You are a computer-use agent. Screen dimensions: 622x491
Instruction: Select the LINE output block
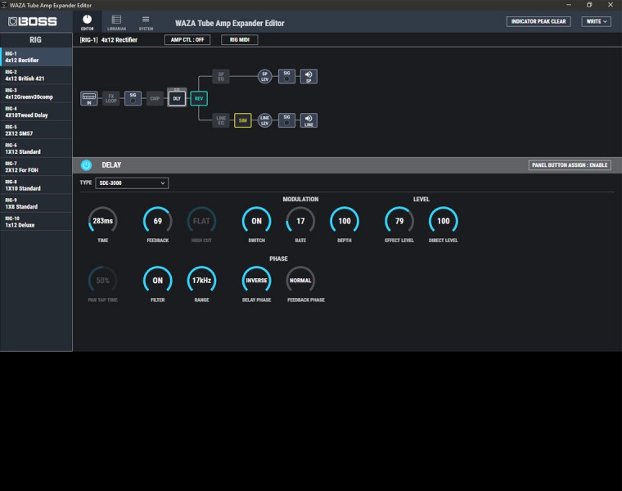(x=309, y=120)
